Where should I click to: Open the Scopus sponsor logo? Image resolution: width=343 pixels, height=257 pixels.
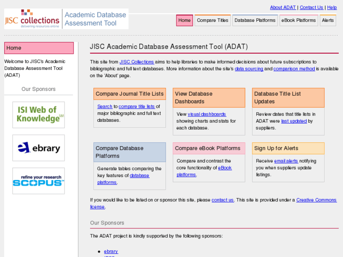coord(39,181)
